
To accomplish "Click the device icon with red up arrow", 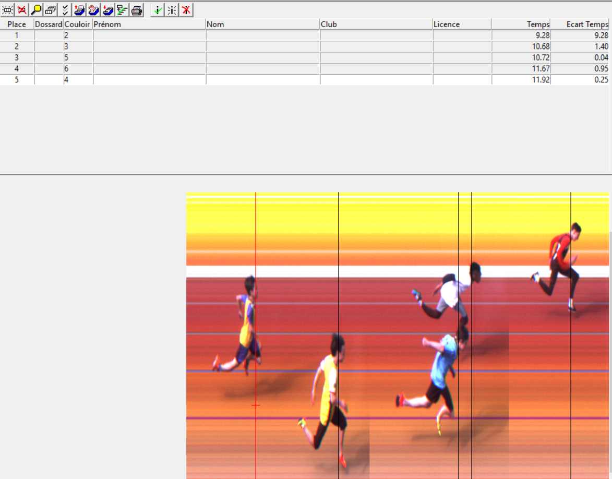I will tap(79, 10).
